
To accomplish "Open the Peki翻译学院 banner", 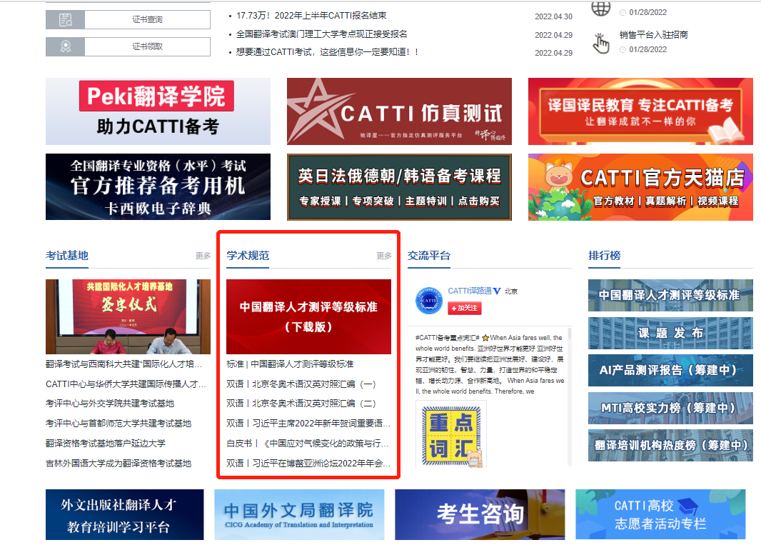I will tap(158, 111).
